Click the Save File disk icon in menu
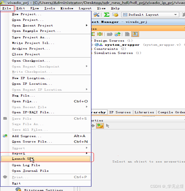The image size is (185, 191). (5, 118)
